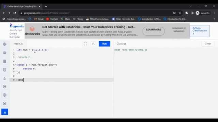Open the SQL database editor icon
This screenshot has height=122, width=218.
pos(4,61)
